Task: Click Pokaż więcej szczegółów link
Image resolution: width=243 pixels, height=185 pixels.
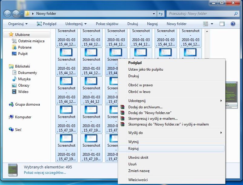Action: 45,173
